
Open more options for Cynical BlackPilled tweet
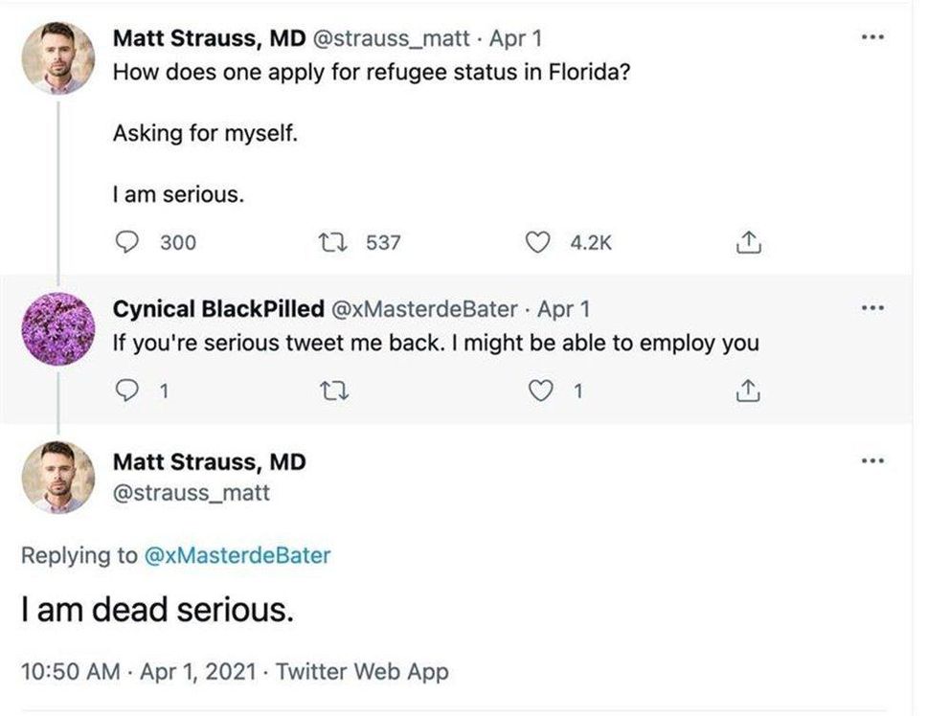871,309
